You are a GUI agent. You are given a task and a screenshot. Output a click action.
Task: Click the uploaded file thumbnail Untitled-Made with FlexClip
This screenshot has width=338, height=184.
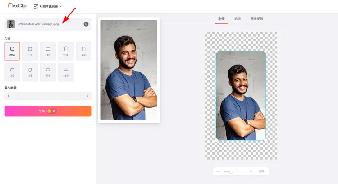pos(11,24)
